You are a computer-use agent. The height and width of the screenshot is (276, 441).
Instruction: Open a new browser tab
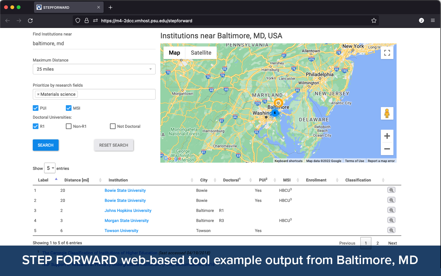tap(110, 8)
